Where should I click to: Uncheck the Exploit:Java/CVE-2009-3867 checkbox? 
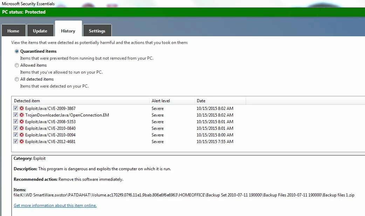16,108
